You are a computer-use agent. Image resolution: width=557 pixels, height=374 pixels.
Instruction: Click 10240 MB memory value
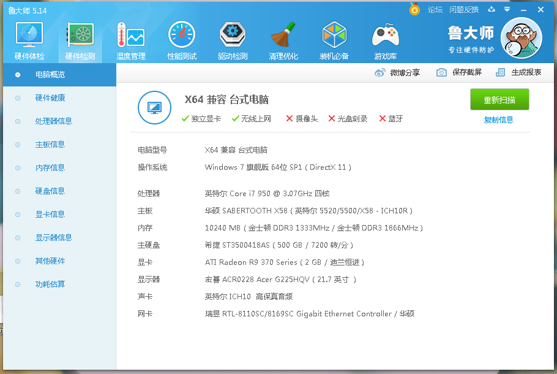coord(223,227)
